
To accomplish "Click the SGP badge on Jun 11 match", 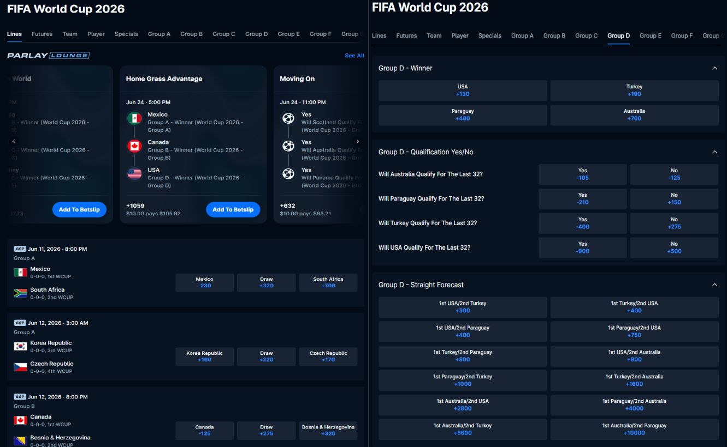I will coord(20,249).
